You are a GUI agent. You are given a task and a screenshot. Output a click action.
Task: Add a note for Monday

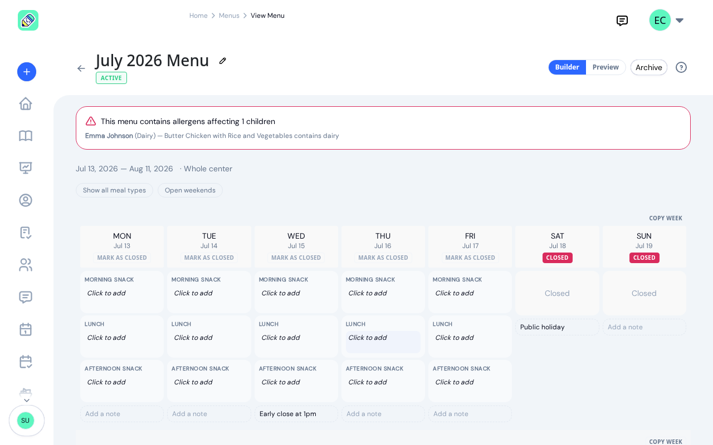pyautogui.click(x=122, y=414)
